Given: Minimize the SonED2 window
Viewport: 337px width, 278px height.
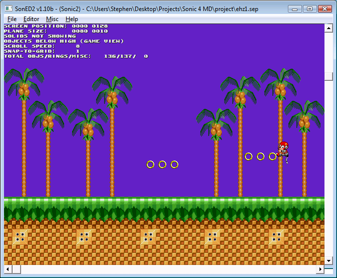Looking at the screenshot, I should point(295,9).
